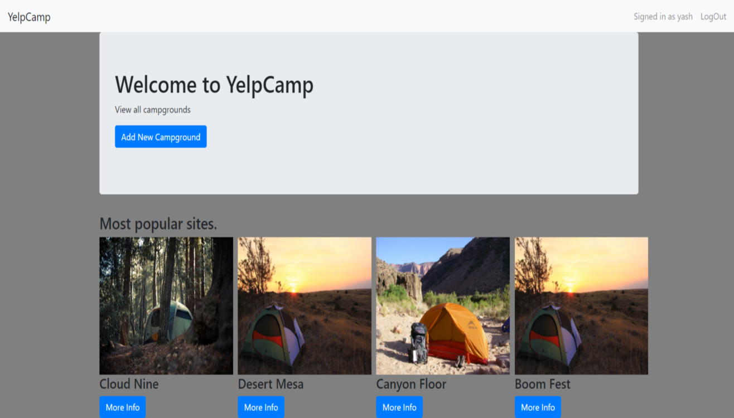Click the Most popular sites heading
The height and width of the screenshot is (418, 734).
coord(158,223)
